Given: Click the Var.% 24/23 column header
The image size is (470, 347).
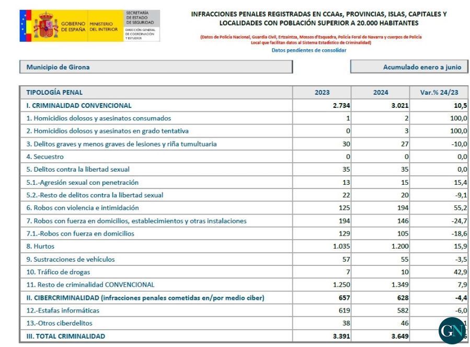Looking at the screenshot, I should click(x=439, y=93).
